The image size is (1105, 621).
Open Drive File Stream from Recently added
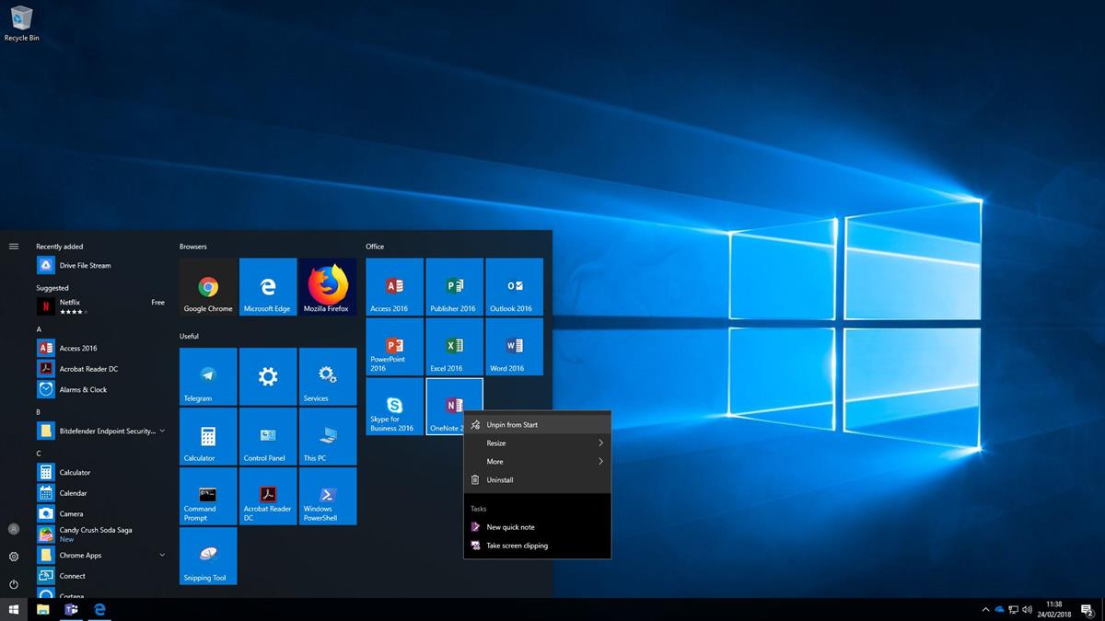click(85, 266)
